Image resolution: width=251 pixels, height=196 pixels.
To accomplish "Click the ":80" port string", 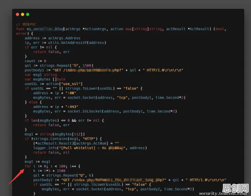I will point(71,93).
